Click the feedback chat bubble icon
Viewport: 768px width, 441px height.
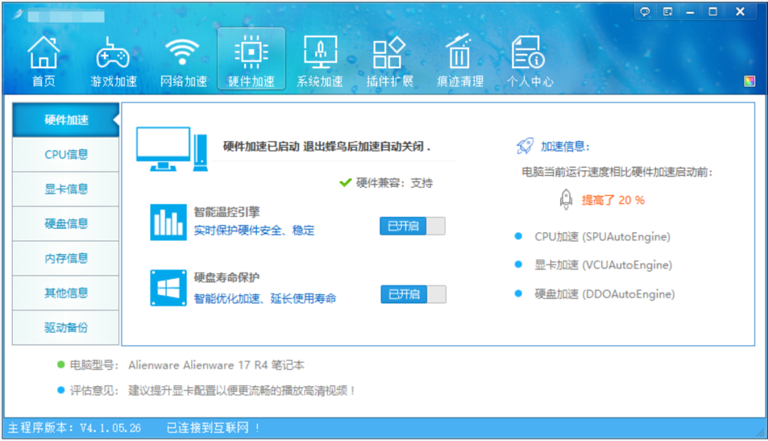click(x=645, y=12)
